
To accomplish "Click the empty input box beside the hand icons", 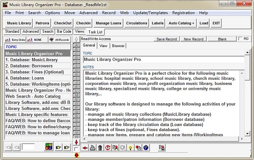I will coord(28,147).
